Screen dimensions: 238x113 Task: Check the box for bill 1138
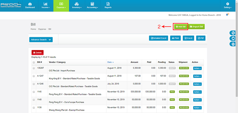tap(34, 108)
